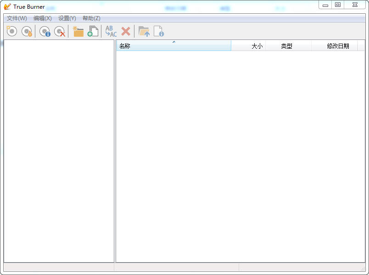Image resolution: width=369 pixels, height=275 pixels.
Task: Add files using the green plus icon
Action: [93, 31]
